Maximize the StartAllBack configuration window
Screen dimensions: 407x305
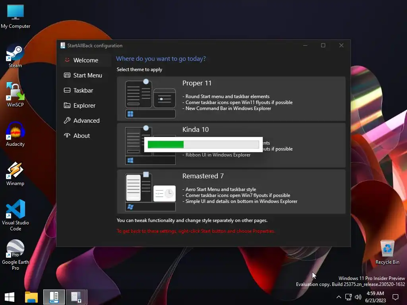pos(323,45)
